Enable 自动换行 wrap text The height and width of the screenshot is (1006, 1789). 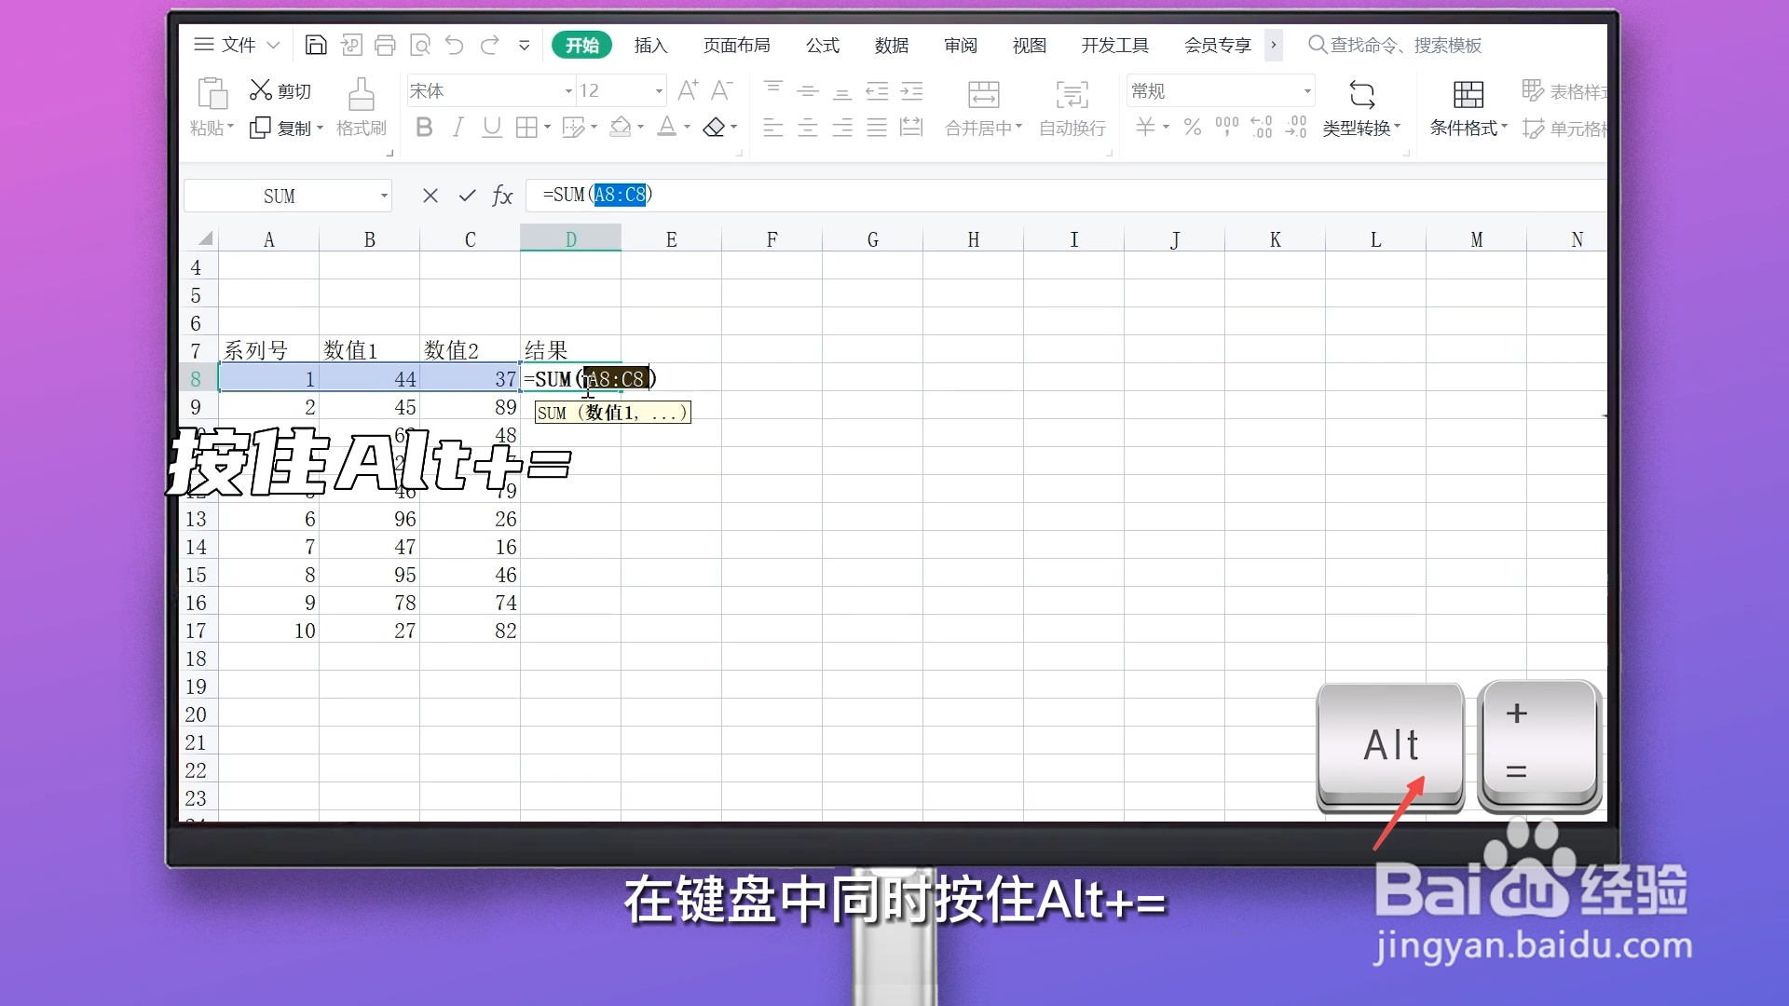[1072, 109]
